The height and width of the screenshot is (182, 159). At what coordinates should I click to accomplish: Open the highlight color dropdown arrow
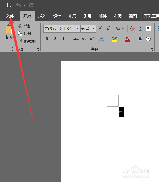(120, 39)
